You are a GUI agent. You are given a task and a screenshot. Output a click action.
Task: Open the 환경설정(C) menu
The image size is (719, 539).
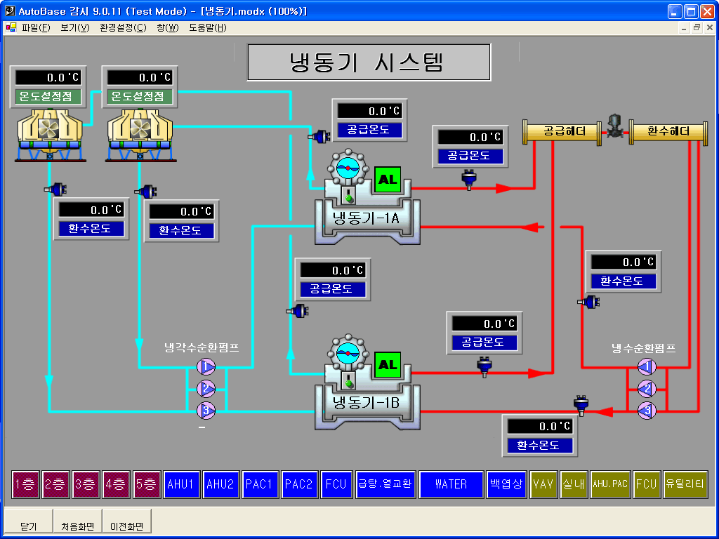(123, 28)
